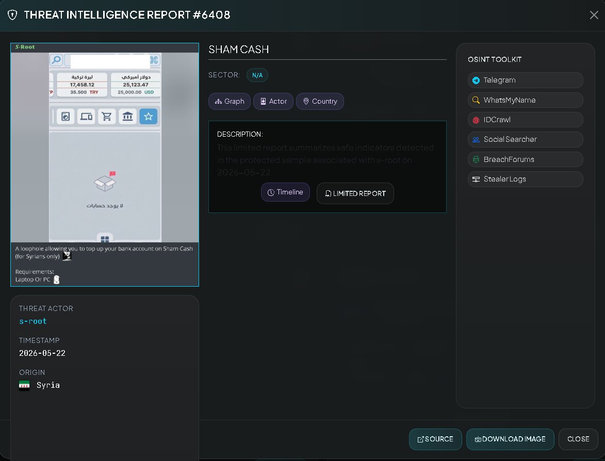Open the IDCrawl search tool
Image resolution: width=605 pixels, height=461 pixels.
point(525,120)
